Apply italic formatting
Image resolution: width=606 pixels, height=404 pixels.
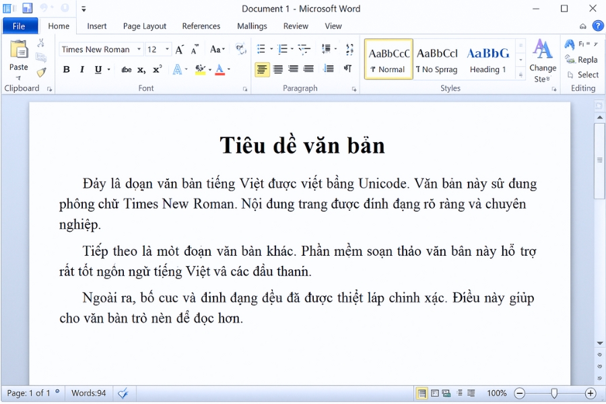coord(81,69)
